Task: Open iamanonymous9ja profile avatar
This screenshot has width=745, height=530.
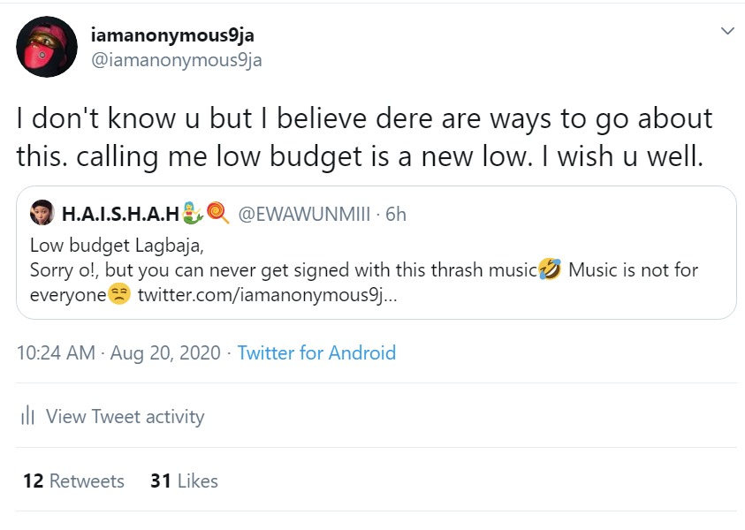Action: 47,47
